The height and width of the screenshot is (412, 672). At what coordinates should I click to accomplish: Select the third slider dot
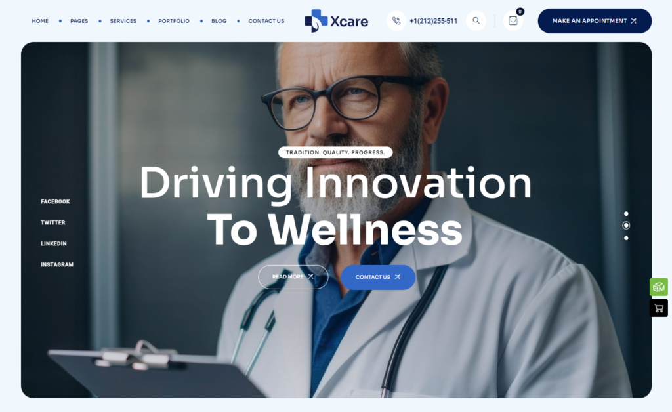tap(626, 238)
